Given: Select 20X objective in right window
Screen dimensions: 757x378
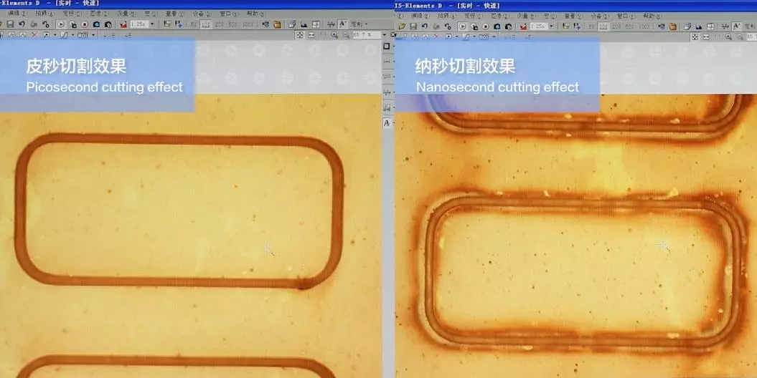Looking at the screenshot, I should (616, 26).
